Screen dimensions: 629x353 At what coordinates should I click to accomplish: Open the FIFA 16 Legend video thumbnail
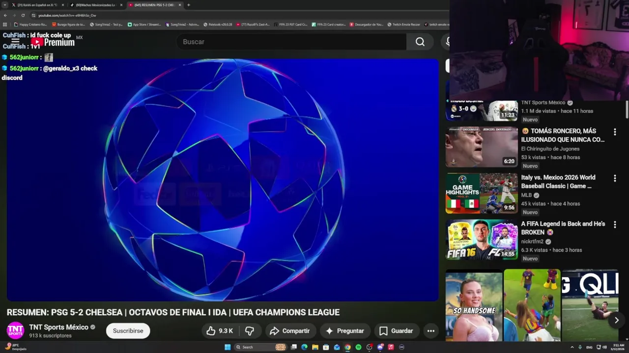click(482, 240)
